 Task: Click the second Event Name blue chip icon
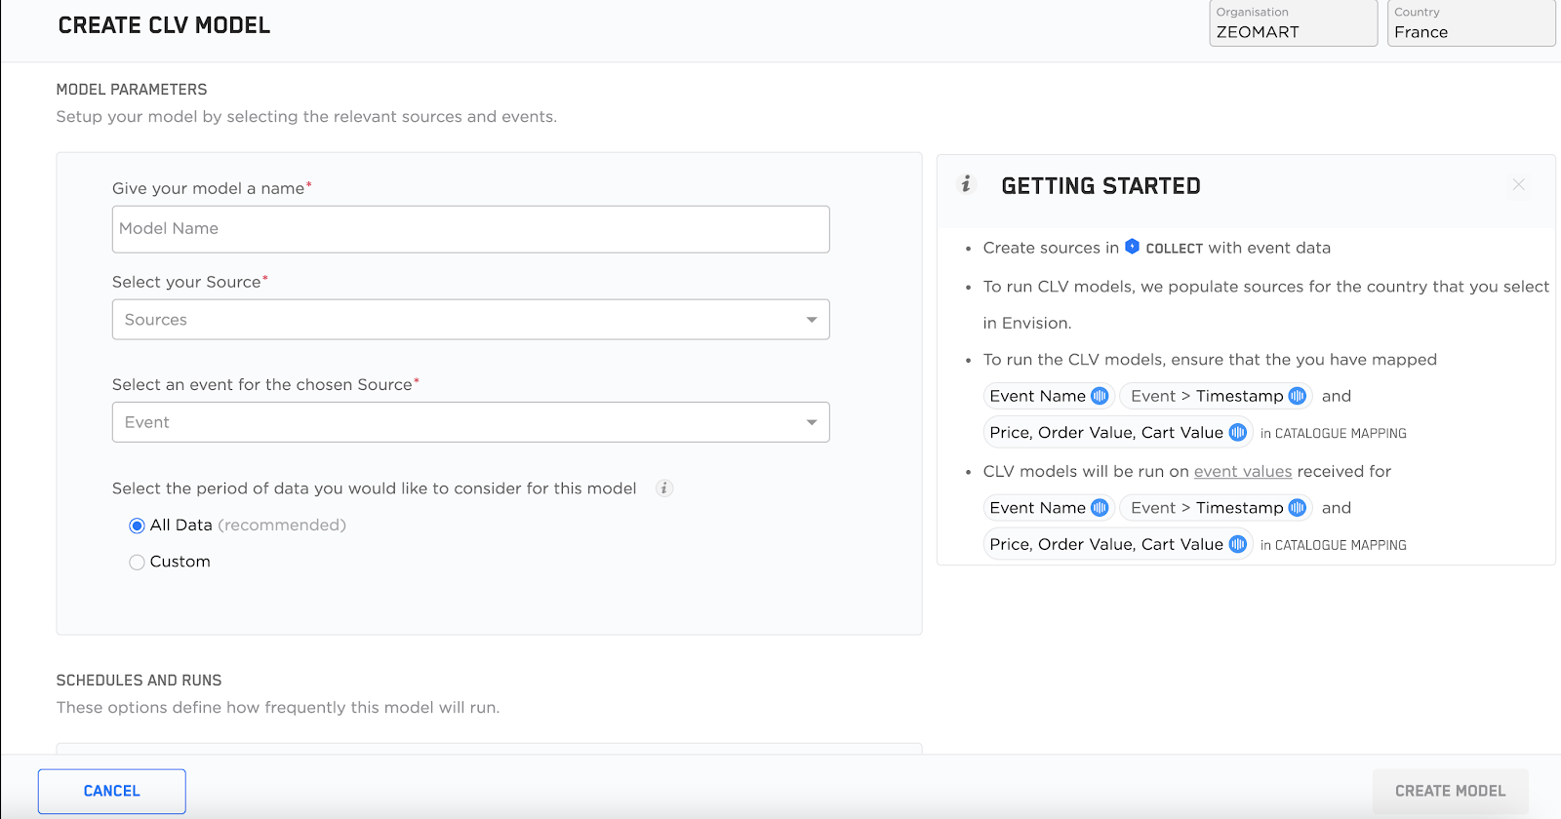1100,508
